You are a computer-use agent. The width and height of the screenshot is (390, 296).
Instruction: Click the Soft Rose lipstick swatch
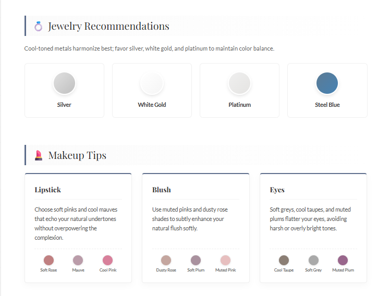pyautogui.click(x=49, y=260)
